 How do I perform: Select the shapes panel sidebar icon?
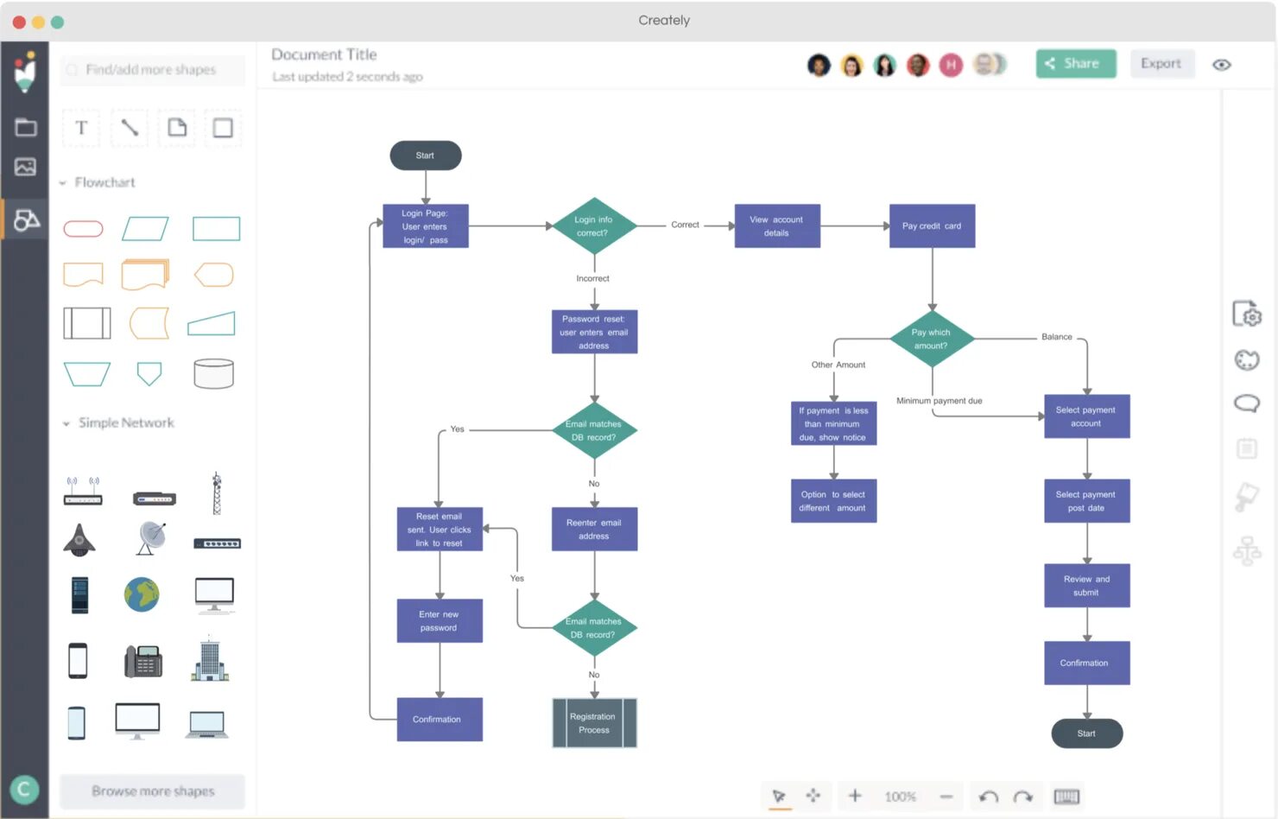pyautogui.click(x=26, y=220)
